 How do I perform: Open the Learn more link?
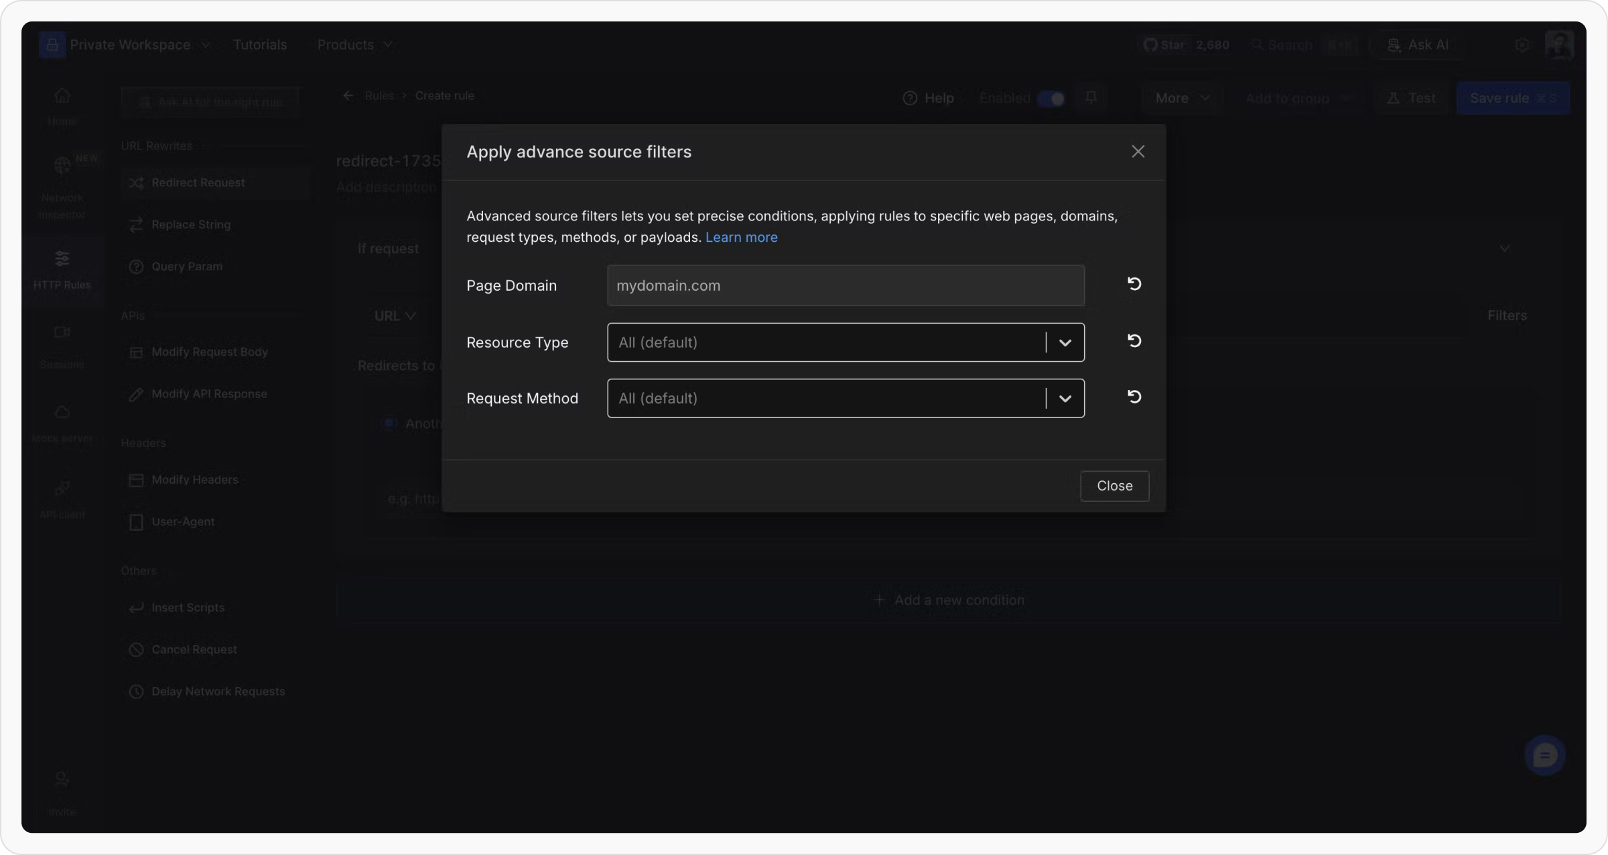pos(741,238)
